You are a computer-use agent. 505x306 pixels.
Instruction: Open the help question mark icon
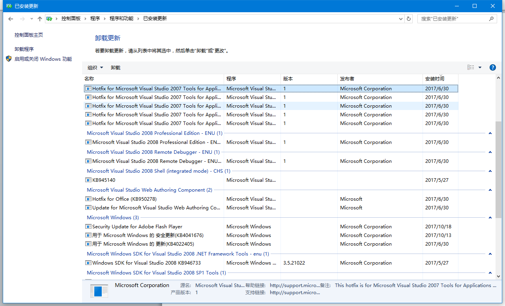(492, 67)
